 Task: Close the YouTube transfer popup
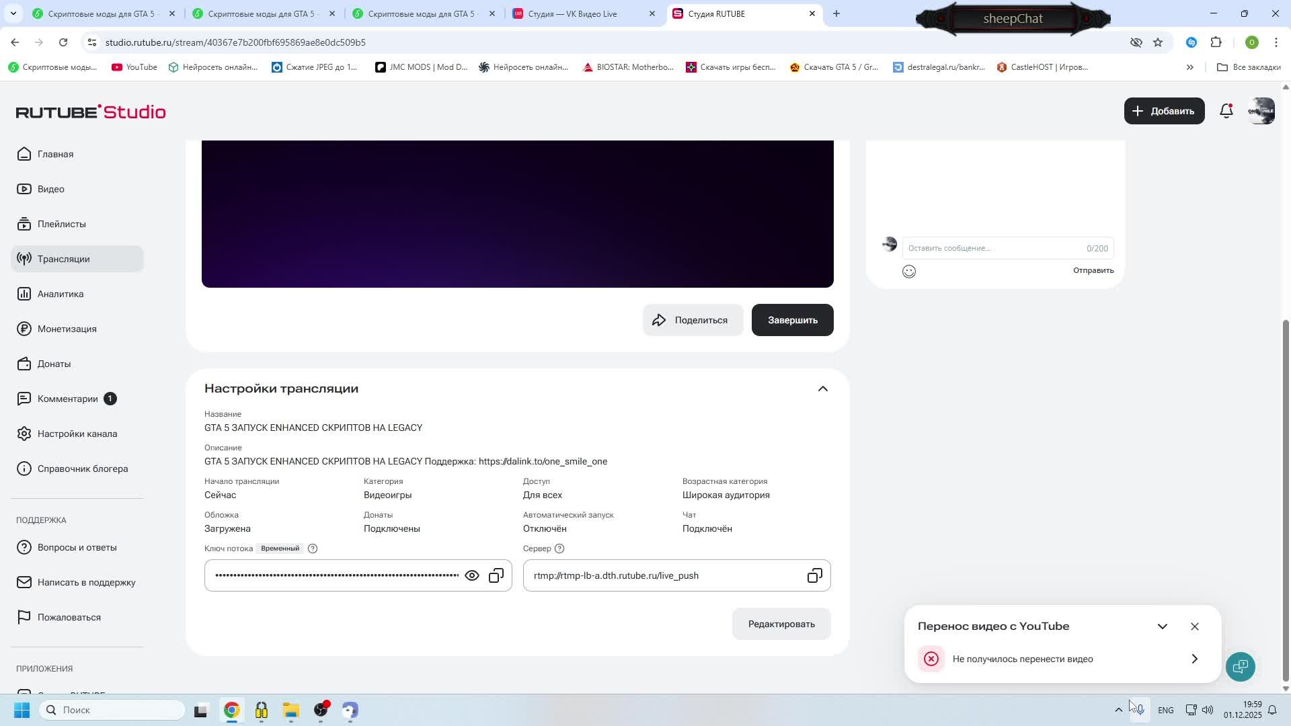(x=1194, y=627)
